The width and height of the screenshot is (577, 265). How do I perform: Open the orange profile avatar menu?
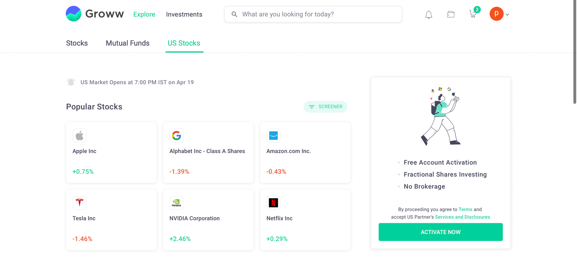tap(496, 14)
